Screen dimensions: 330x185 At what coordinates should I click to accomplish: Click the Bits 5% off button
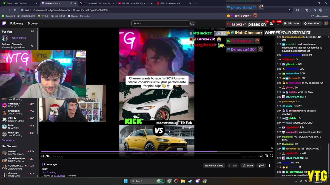click(312, 23)
